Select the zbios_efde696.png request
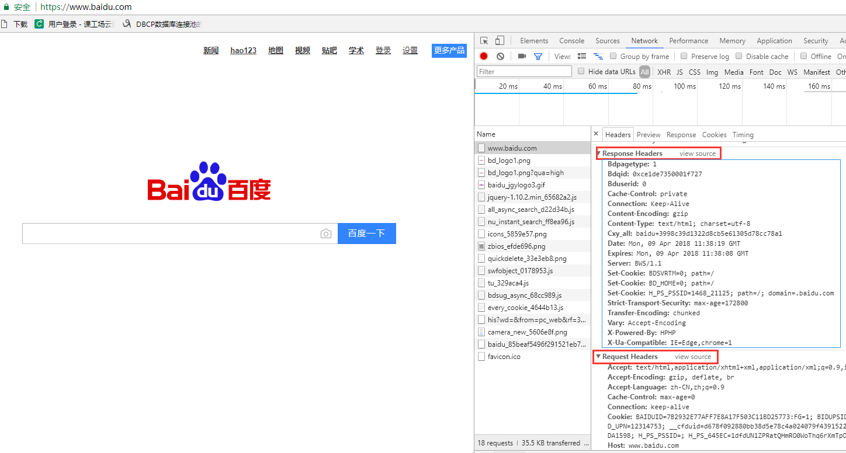The height and width of the screenshot is (453, 846). click(x=533, y=246)
